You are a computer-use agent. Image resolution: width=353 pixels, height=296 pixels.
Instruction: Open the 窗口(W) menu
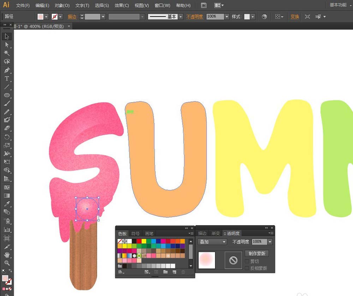pyautogui.click(x=162, y=5)
